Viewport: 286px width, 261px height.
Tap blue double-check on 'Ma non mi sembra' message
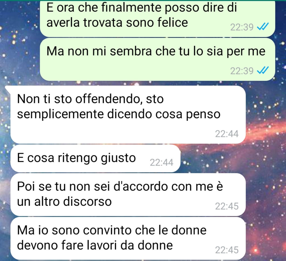coord(263,70)
